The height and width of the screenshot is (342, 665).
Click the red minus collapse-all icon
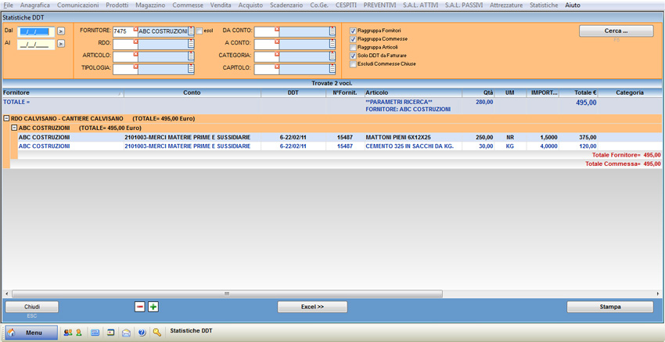[140, 307]
